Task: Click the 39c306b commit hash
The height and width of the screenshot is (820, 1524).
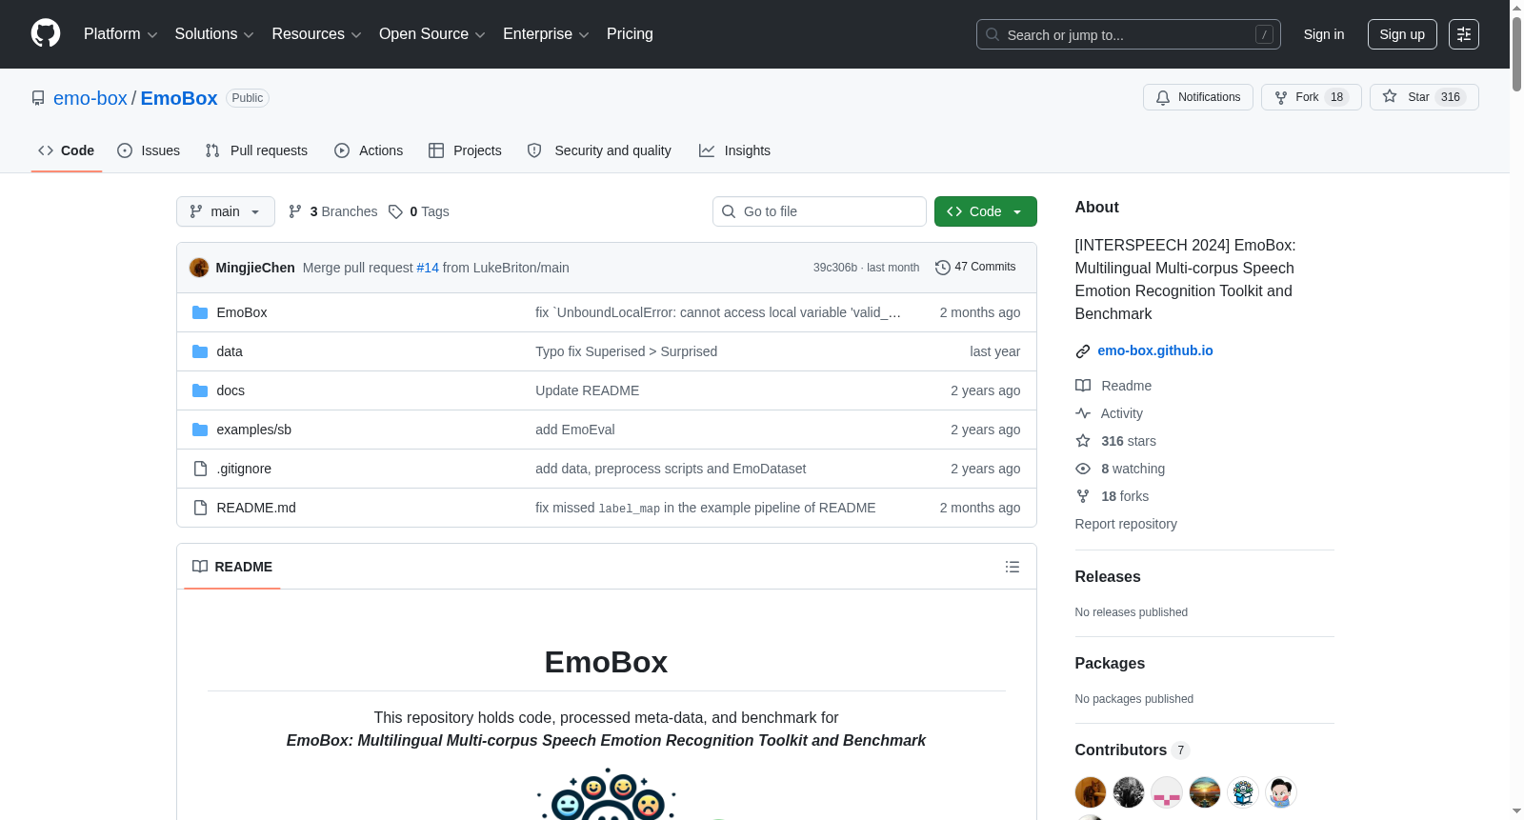Action: point(835,268)
